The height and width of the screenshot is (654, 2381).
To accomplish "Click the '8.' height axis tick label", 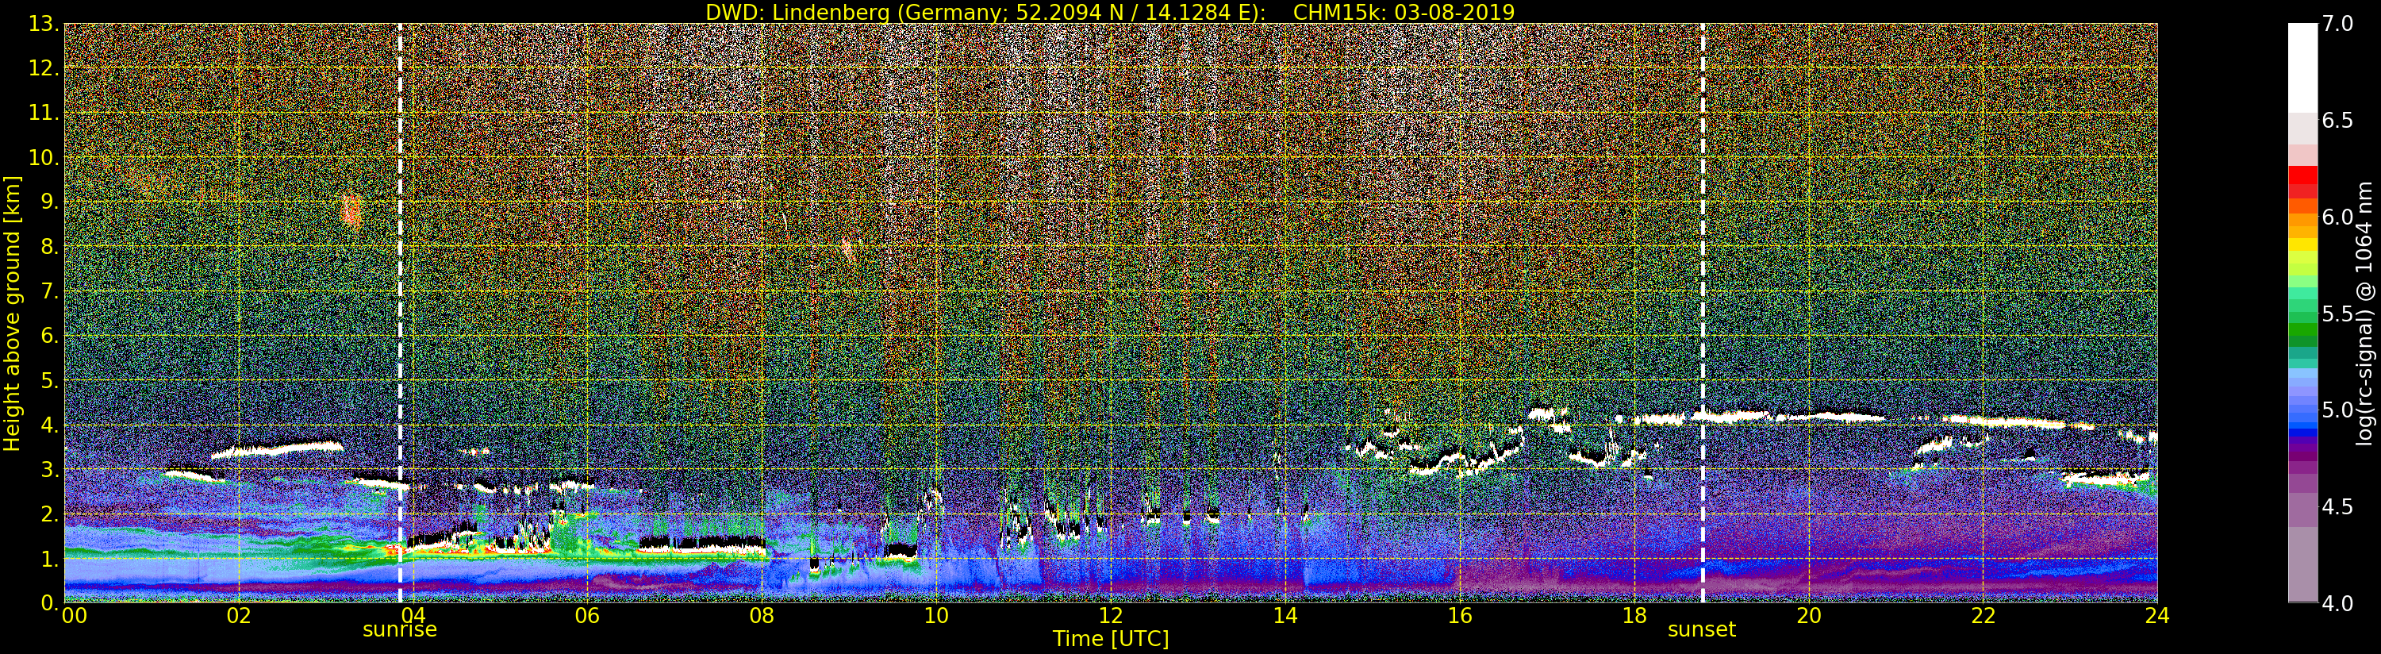I will (50, 247).
